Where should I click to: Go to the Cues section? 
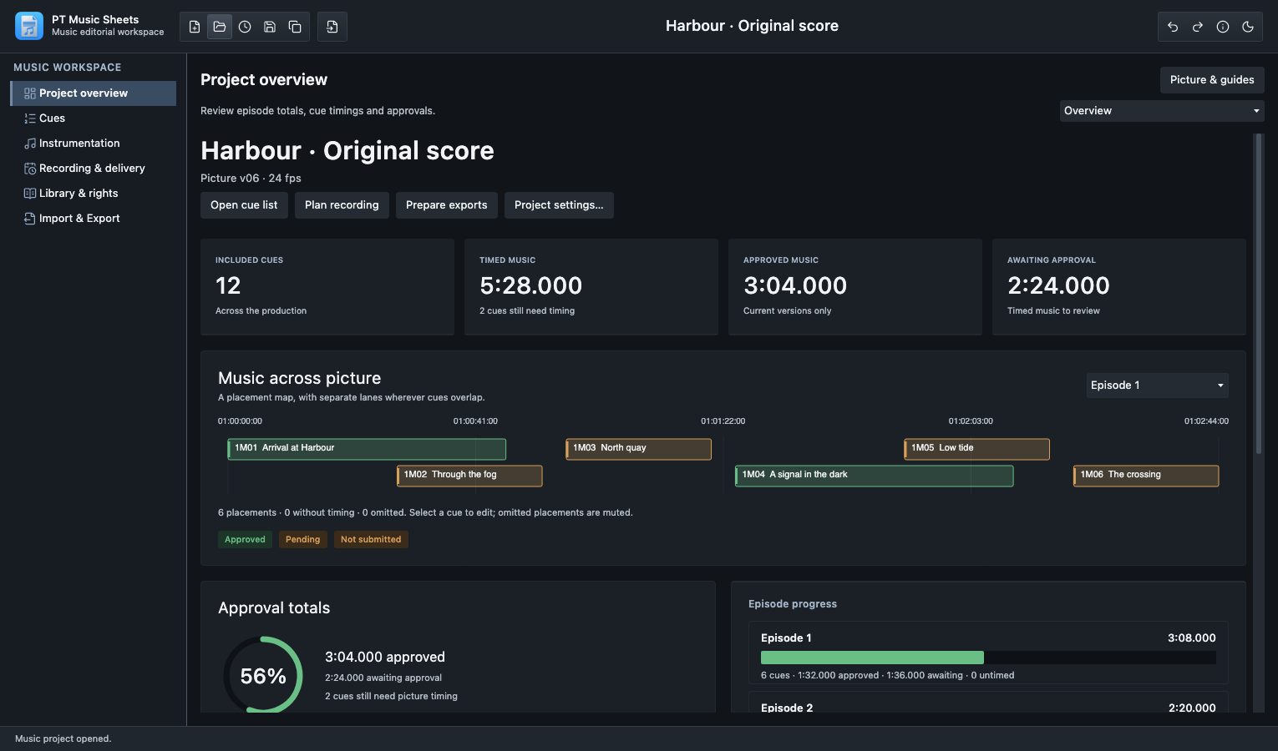tap(94, 118)
